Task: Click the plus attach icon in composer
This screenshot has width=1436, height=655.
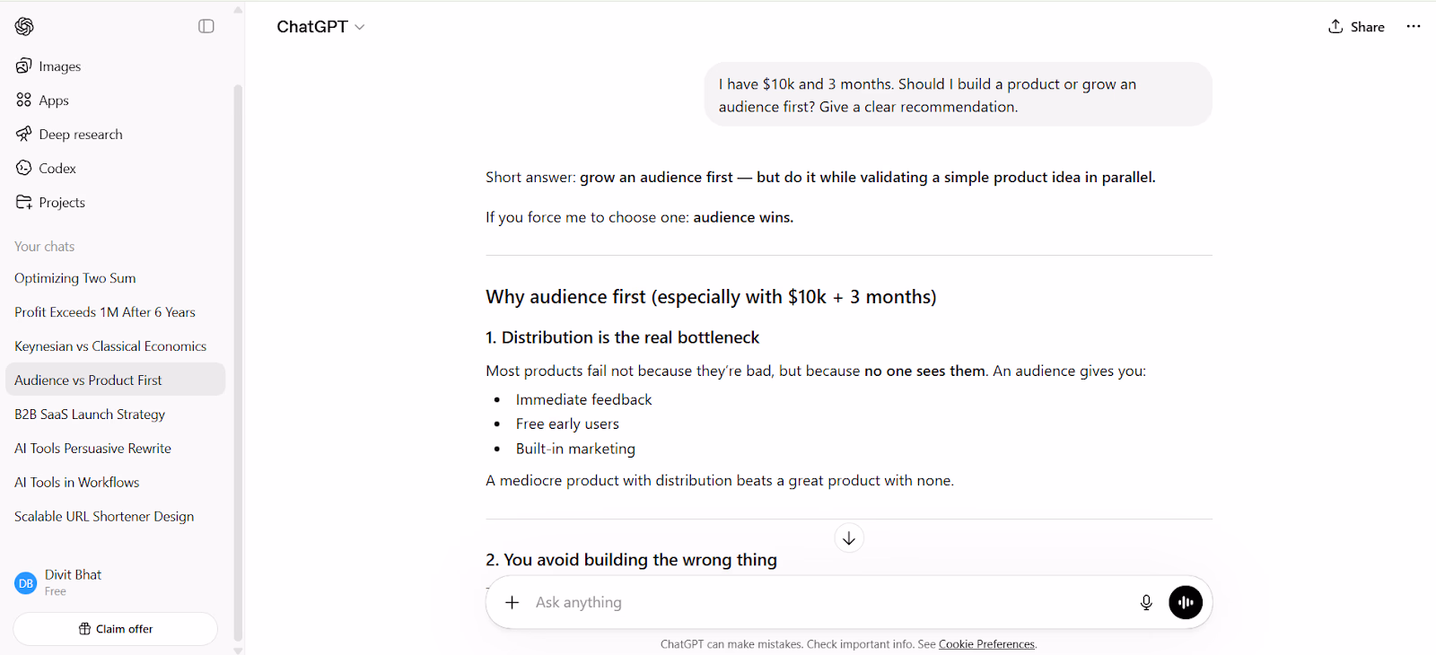Action: (512, 603)
